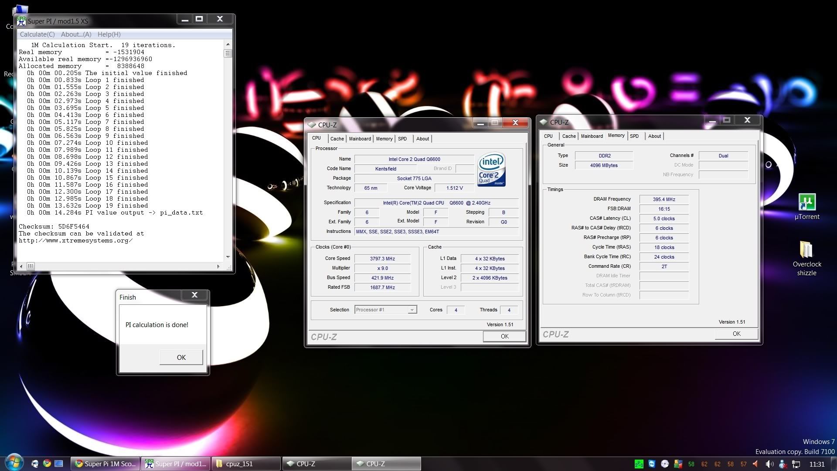
Task: Click the Intel Core 2 Quad Q6600 name field
Action: (414, 159)
